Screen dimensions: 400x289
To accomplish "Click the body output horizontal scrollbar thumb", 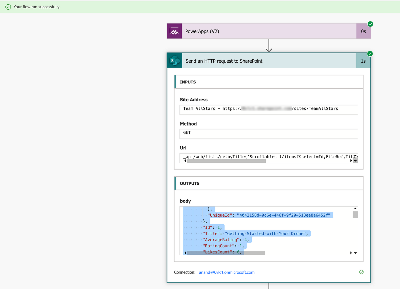I will [226, 253].
